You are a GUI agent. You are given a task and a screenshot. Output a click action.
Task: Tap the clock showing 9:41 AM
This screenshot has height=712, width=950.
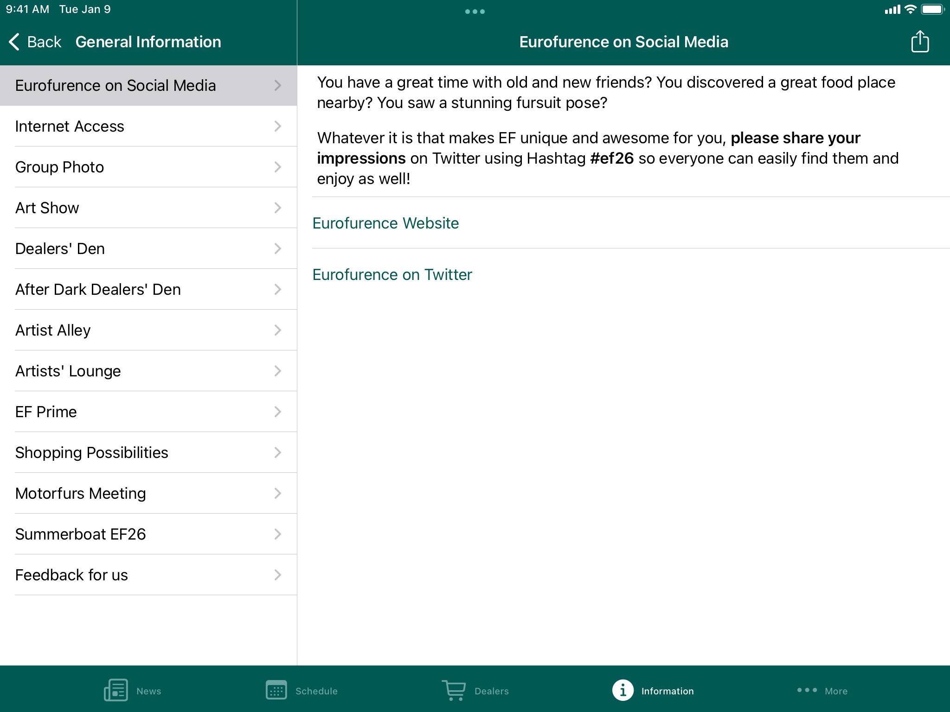click(27, 9)
